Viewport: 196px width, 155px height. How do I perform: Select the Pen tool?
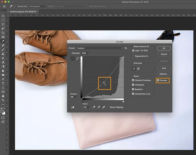3,79
